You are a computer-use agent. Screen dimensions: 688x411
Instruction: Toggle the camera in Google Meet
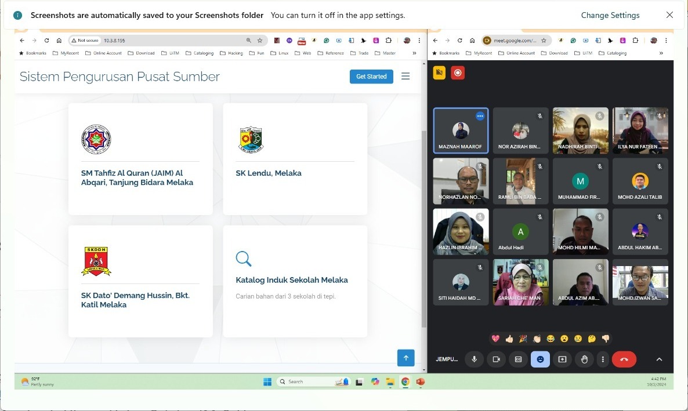point(496,359)
